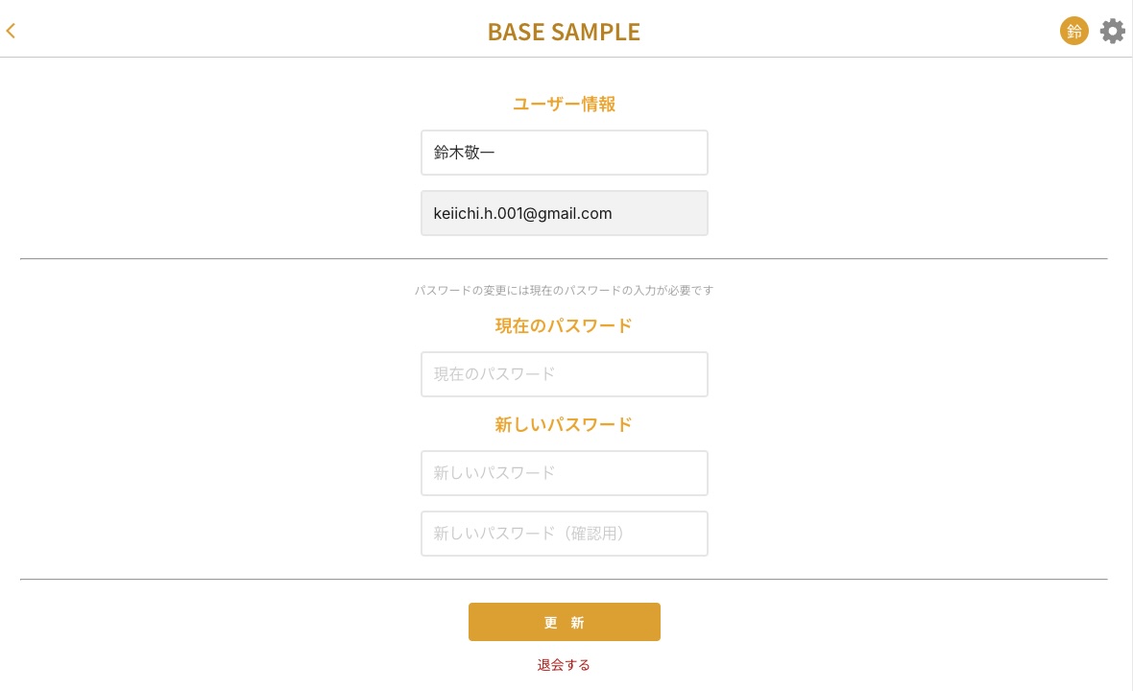Click the grey password change notice text

click(564, 290)
